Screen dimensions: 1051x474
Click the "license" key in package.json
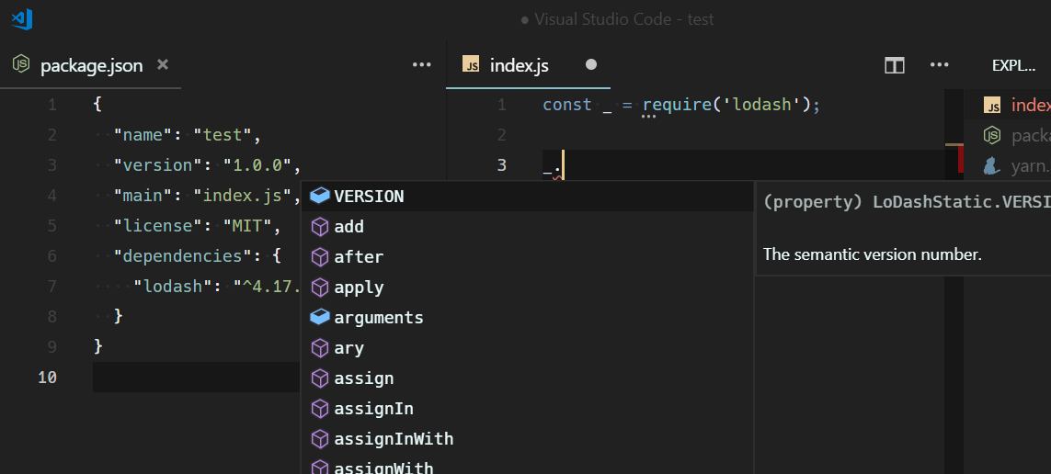tap(159, 226)
